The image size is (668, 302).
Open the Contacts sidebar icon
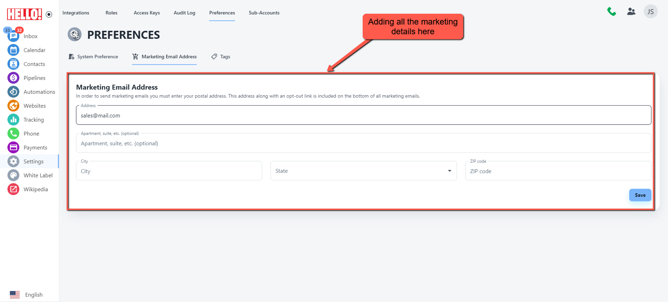tap(13, 64)
